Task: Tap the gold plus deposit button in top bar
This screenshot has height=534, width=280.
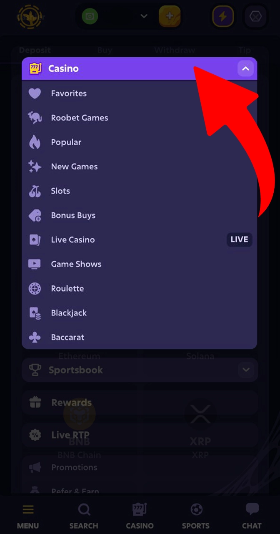Action: (x=170, y=16)
